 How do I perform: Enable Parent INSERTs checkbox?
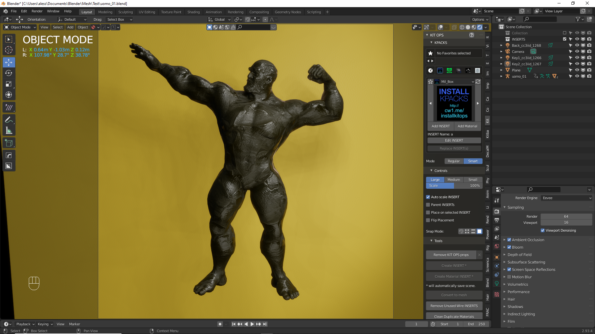(x=428, y=205)
